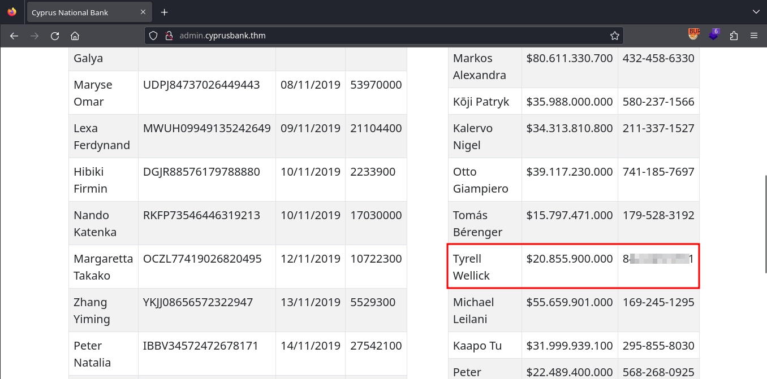The image size is (767, 379).
Task: Go back to the previous page
Action: pyautogui.click(x=14, y=36)
